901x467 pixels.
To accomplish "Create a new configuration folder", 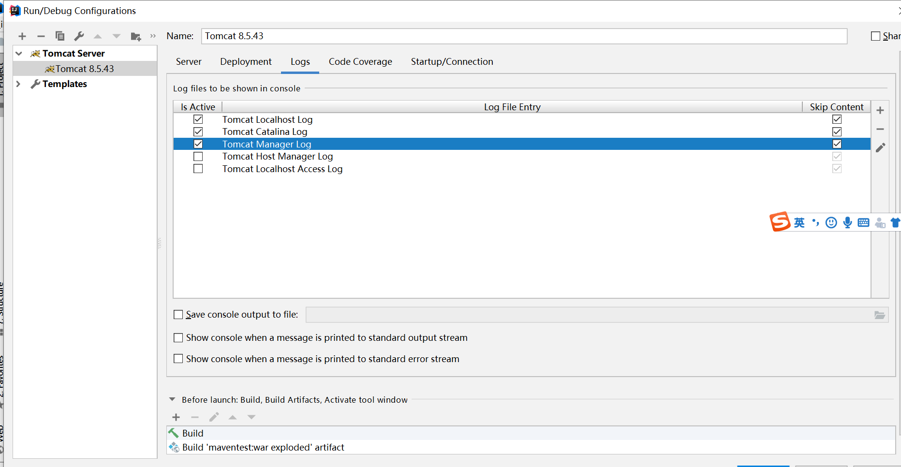I will pyautogui.click(x=136, y=36).
